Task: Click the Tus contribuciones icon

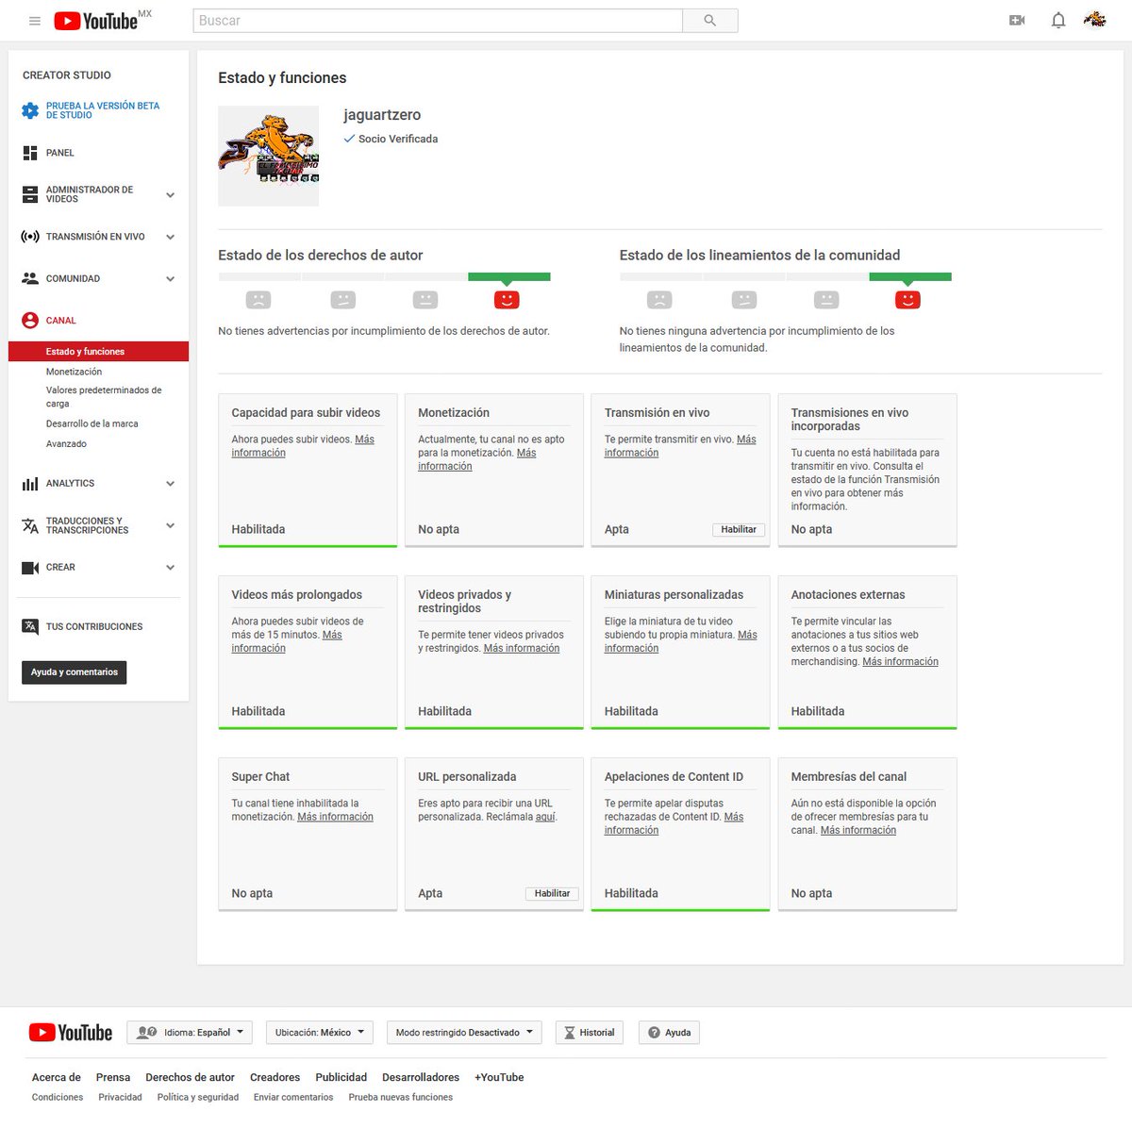Action: coord(30,626)
